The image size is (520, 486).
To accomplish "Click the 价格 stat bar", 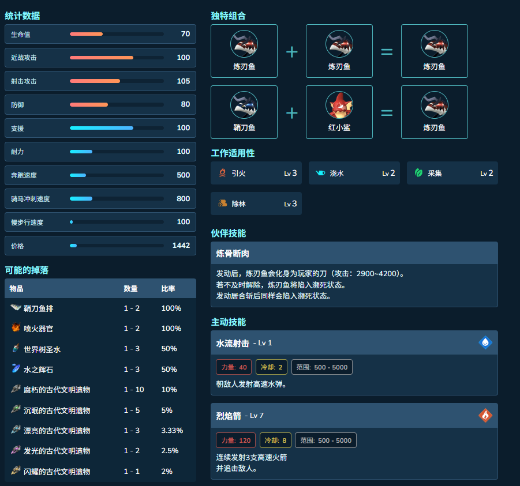I will point(117,246).
